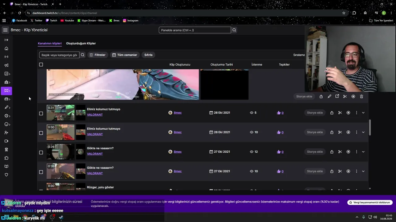The image size is (396, 222).
Task: Open the Filtreler filter options
Action: (97, 55)
